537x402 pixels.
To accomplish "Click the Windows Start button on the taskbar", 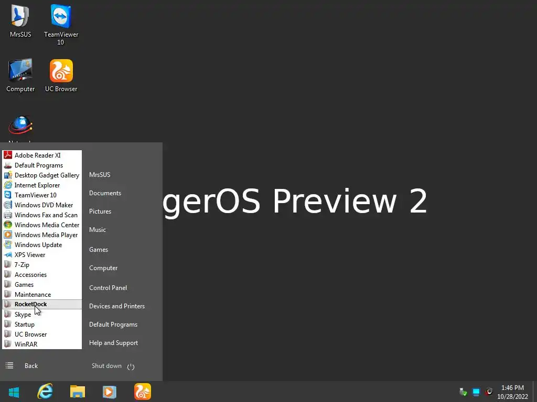I will point(14,392).
